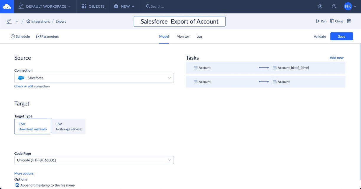
Task: Open the Salesforce connection dropdown
Action: pyautogui.click(x=94, y=78)
